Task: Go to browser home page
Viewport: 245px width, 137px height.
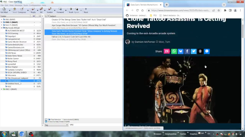Action: tap(142, 10)
